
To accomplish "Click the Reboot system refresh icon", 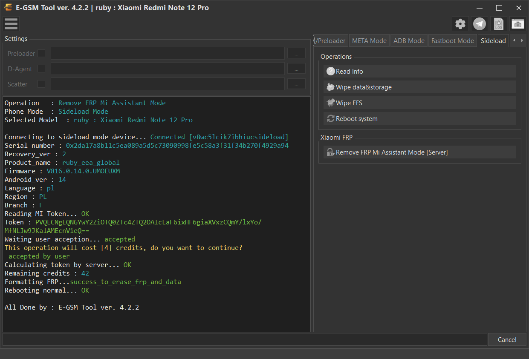I will point(331,119).
